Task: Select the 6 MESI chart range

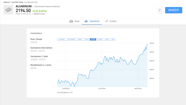Action: 93,40
